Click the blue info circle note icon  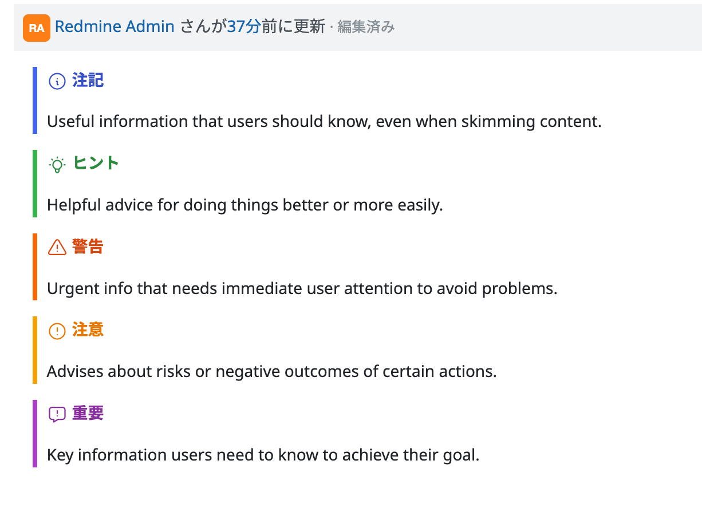point(57,81)
